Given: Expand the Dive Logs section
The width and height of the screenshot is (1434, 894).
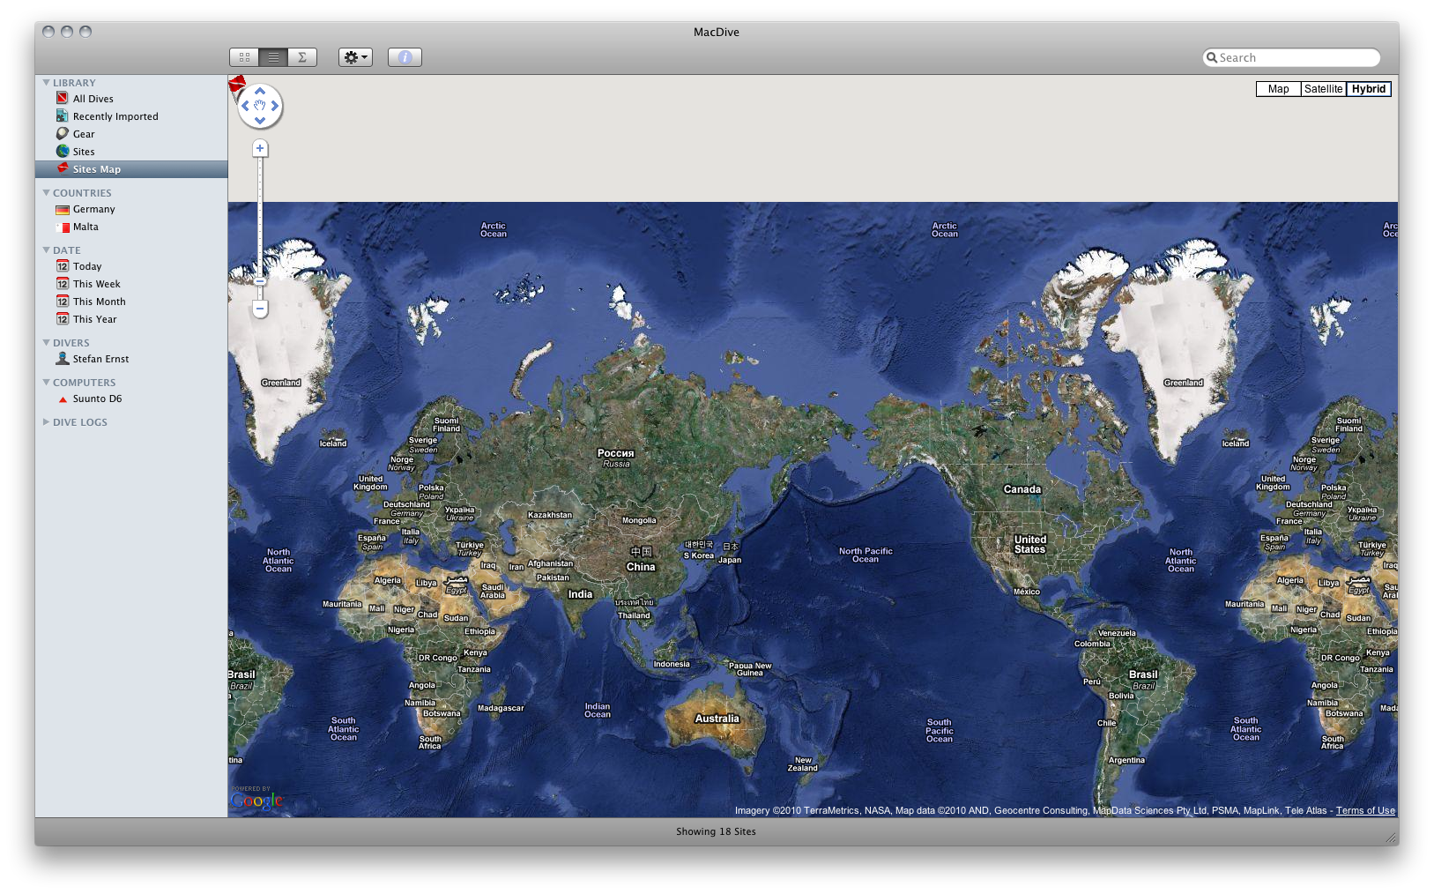Looking at the screenshot, I should tap(46, 422).
